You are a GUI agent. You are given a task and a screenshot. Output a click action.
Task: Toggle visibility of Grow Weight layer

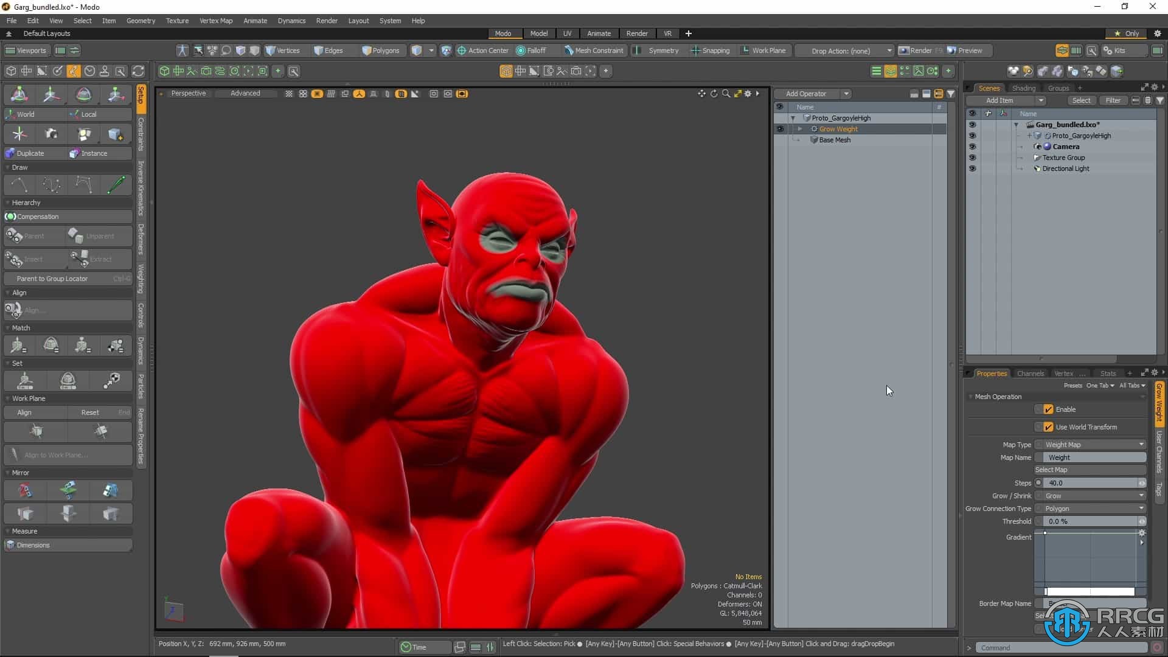click(779, 129)
